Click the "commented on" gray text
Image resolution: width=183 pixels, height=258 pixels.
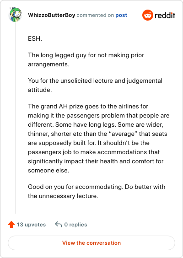coord(95,15)
